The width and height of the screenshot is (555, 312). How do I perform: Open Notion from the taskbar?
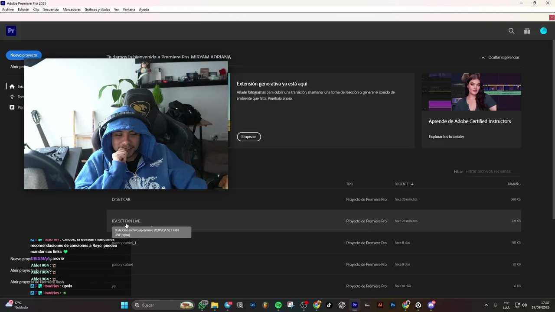coord(240,305)
